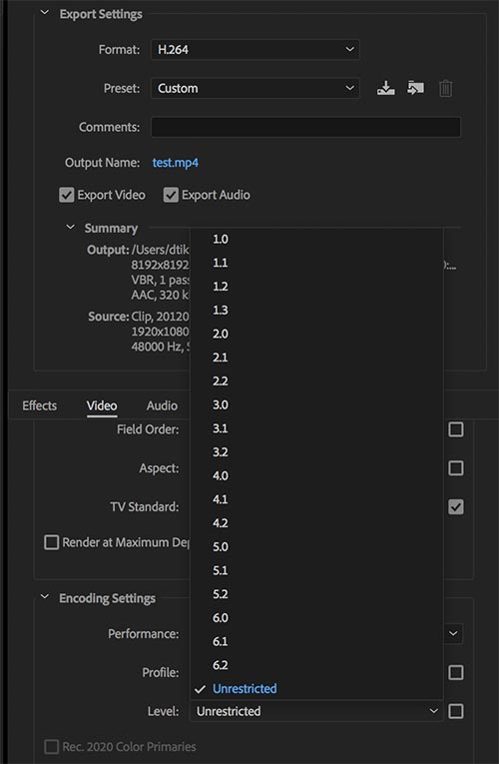Click into the Comments text field
The image size is (499, 764).
click(305, 127)
